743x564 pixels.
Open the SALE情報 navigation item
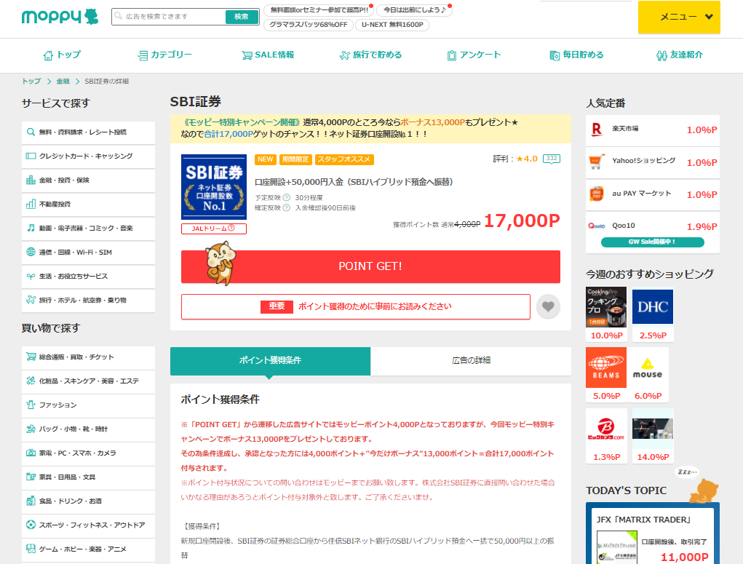(268, 55)
